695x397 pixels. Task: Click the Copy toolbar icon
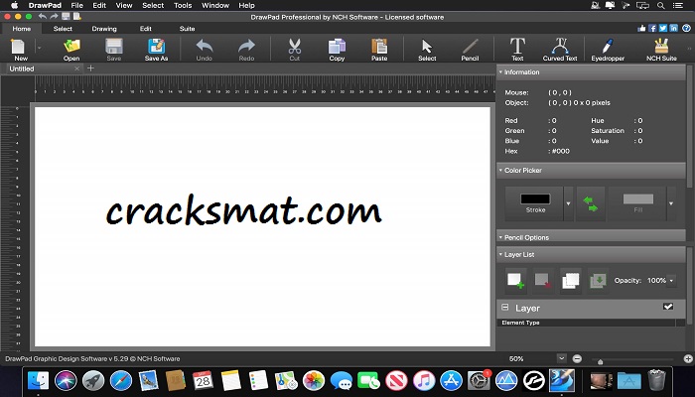pyautogui.click(x=337, y=50)
